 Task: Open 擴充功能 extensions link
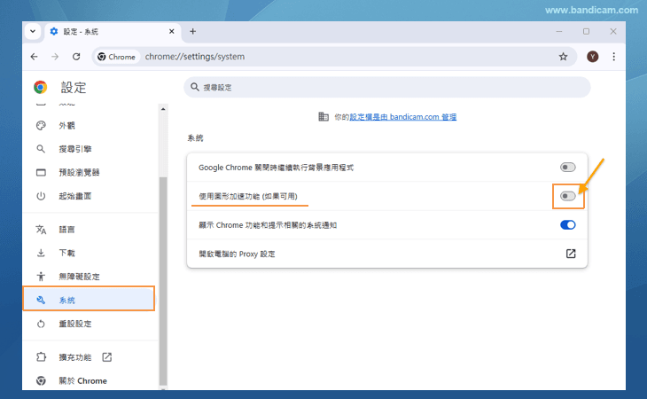[x=74, y=357]
